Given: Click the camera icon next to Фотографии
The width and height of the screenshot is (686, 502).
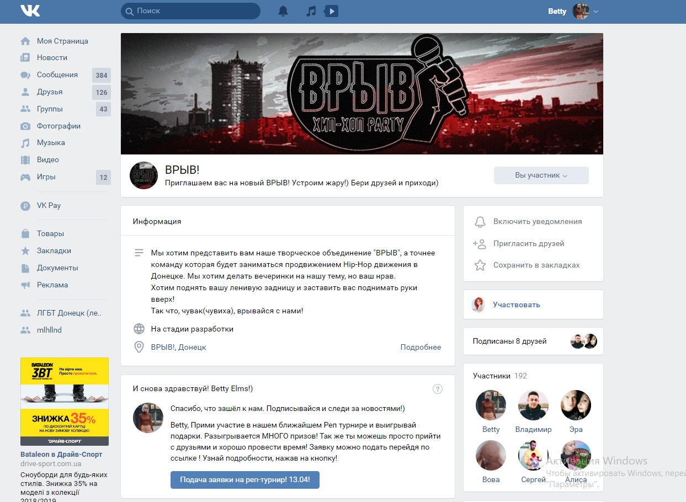Looking at the screenshot, I should coord(25,126).
